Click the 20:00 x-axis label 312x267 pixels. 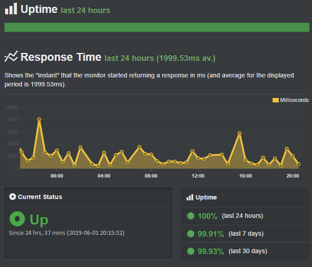292,176
